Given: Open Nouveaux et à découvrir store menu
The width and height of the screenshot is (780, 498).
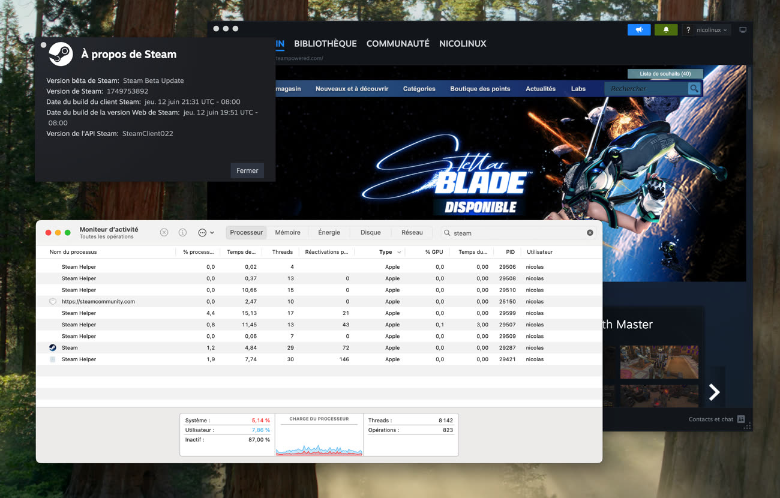Looking at the screenshot, I should [352, 89].
